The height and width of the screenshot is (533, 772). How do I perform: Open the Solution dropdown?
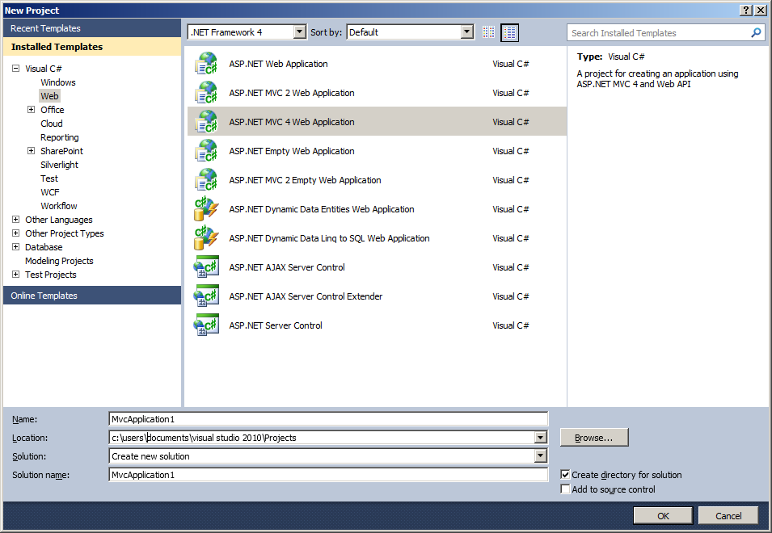coord(541,456)
